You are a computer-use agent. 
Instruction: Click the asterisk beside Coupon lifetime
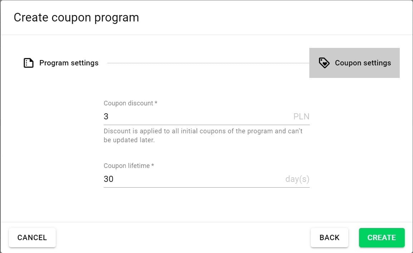153,165
